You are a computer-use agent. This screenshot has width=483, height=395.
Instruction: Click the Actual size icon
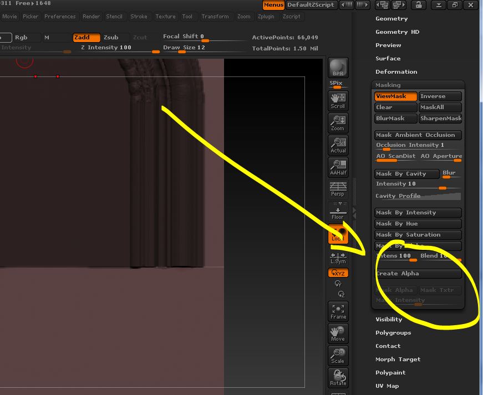(x=338, y=144)
